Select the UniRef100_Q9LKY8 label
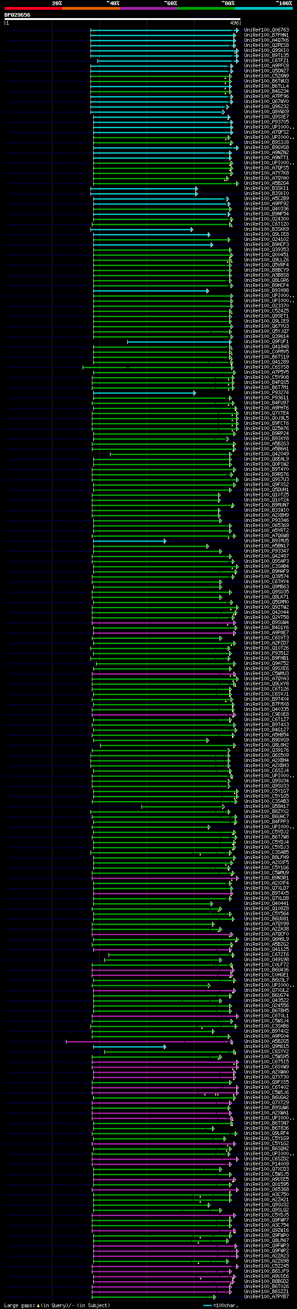Image resolution: width=297 pixels, height=1309 pixels. click(x=266, y=684)
